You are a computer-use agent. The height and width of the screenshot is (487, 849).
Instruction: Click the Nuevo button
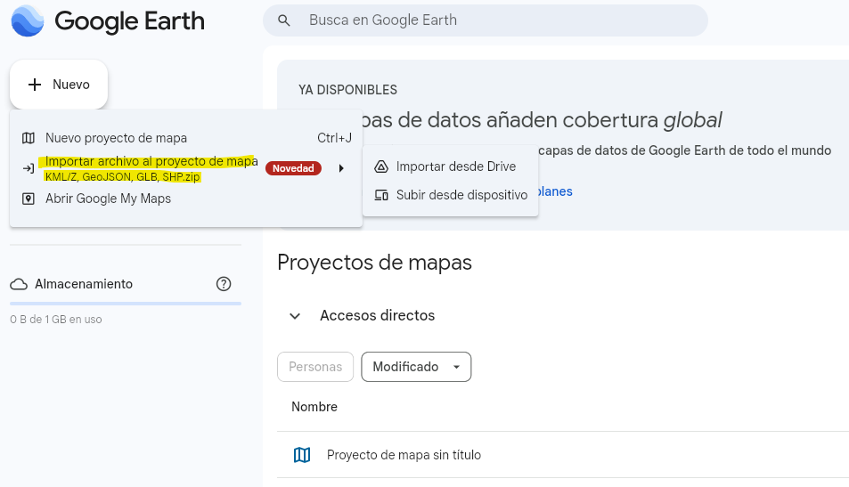click(x=59, y=85)
